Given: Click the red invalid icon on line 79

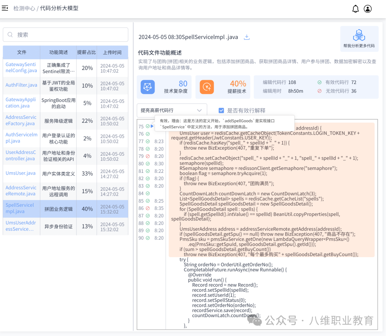Looking at the screenshot, I should tap(148, 156).
